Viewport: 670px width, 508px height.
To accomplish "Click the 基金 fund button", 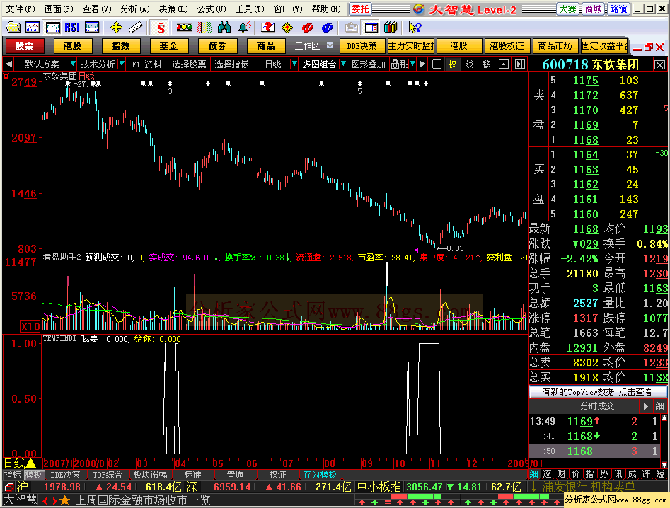I will 168,46.
